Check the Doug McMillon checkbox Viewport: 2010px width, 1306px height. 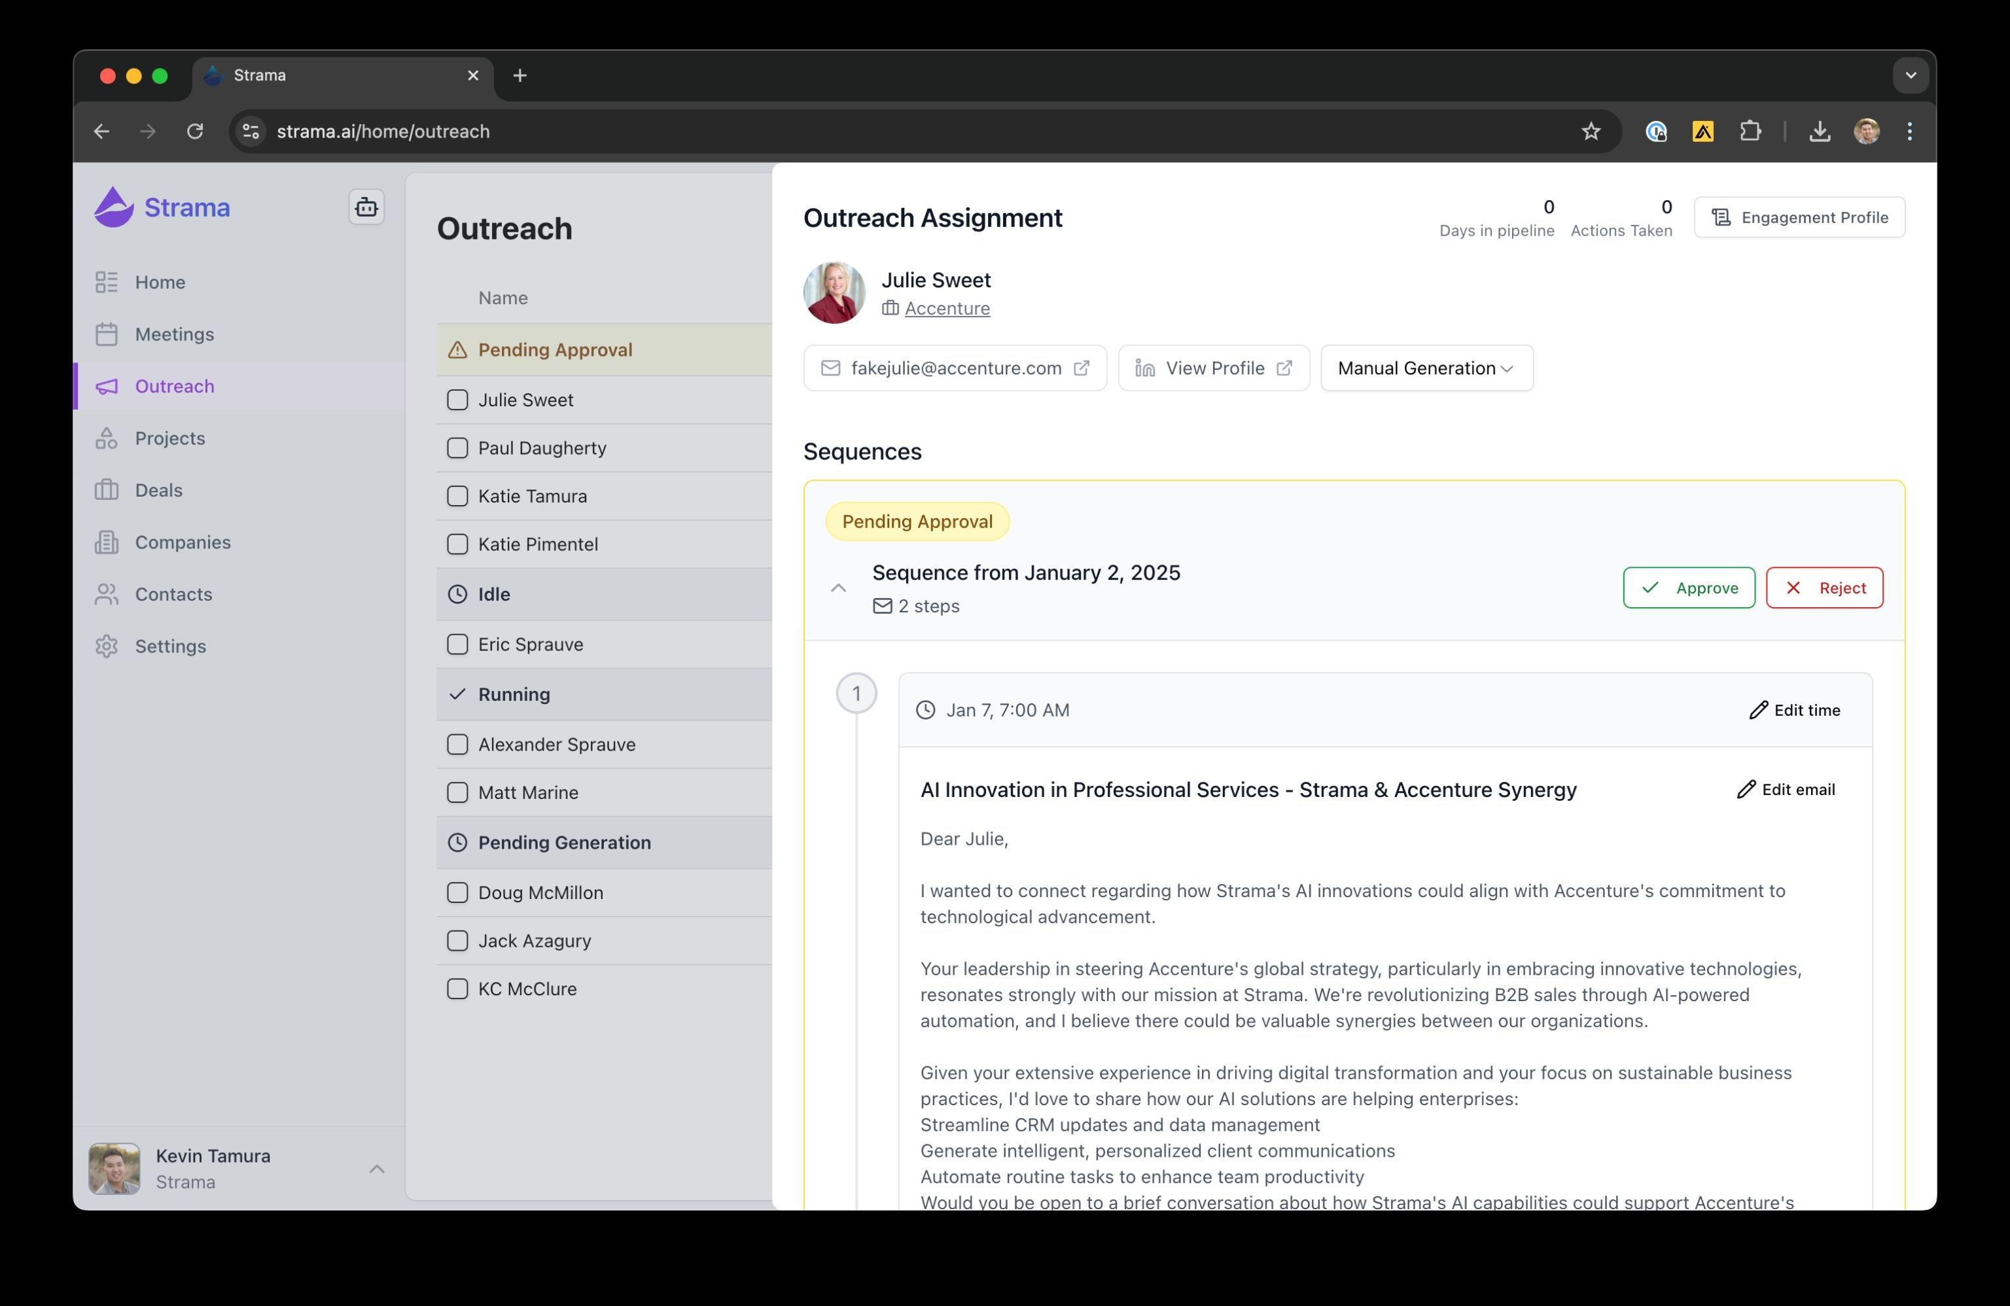[457, 892]
